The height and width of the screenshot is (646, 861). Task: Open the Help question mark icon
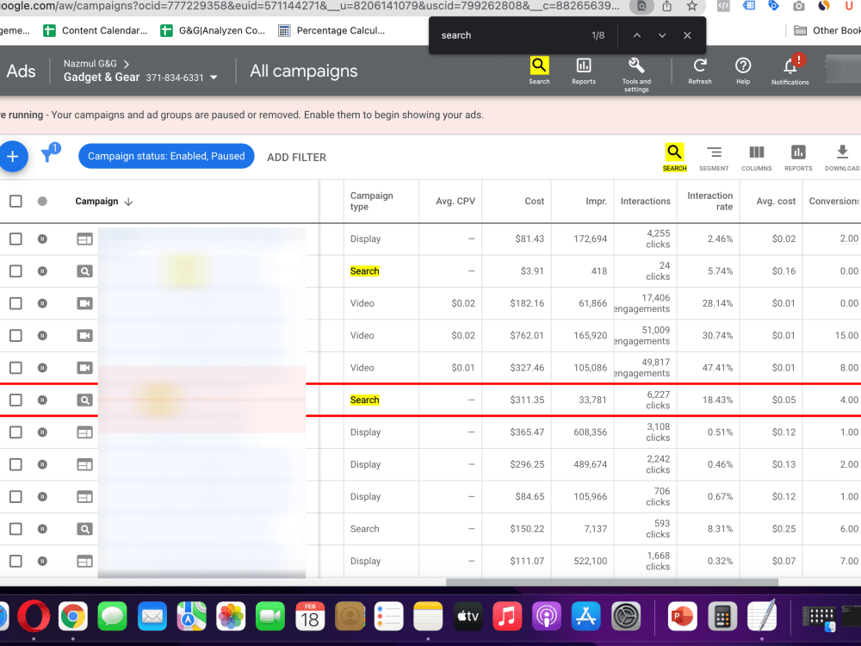click(x=743, y=71)
